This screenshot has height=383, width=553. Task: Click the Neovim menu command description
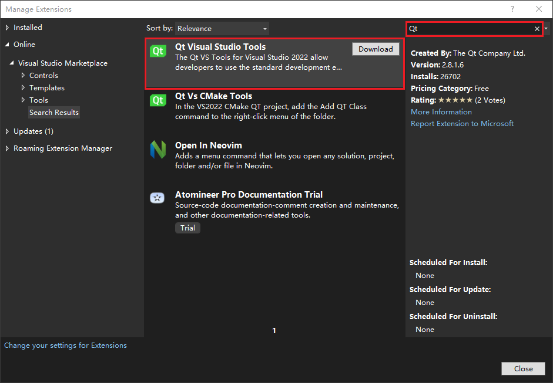[284, 161]
